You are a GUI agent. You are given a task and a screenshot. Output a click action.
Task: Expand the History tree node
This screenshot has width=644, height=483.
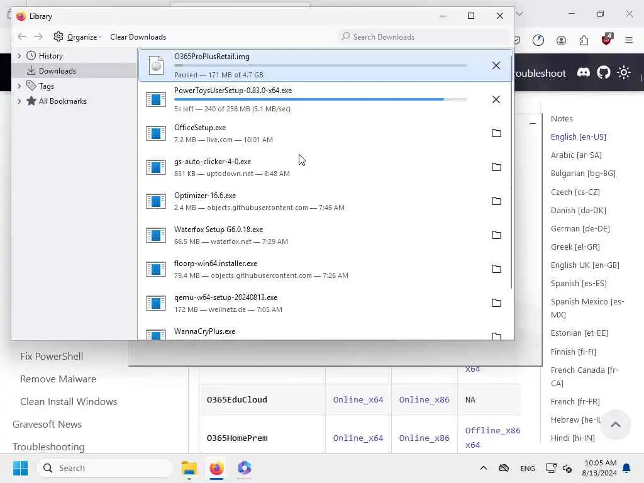[x=19, y=56]
